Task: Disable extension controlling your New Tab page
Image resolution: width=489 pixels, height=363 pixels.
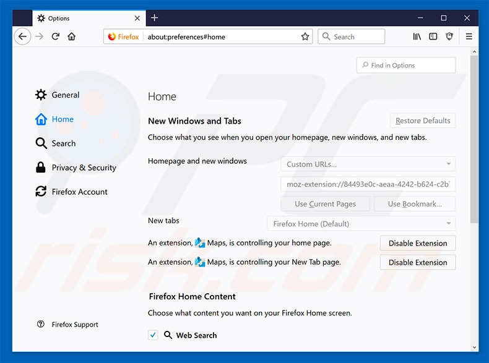Action: click(x=418, y=262)
